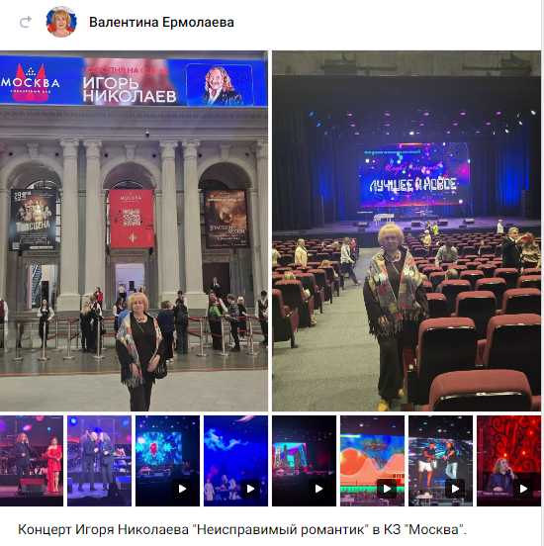Click the Москва logo on blue banner
Viewport: 544px width, 546px height.
click(31, 83)
